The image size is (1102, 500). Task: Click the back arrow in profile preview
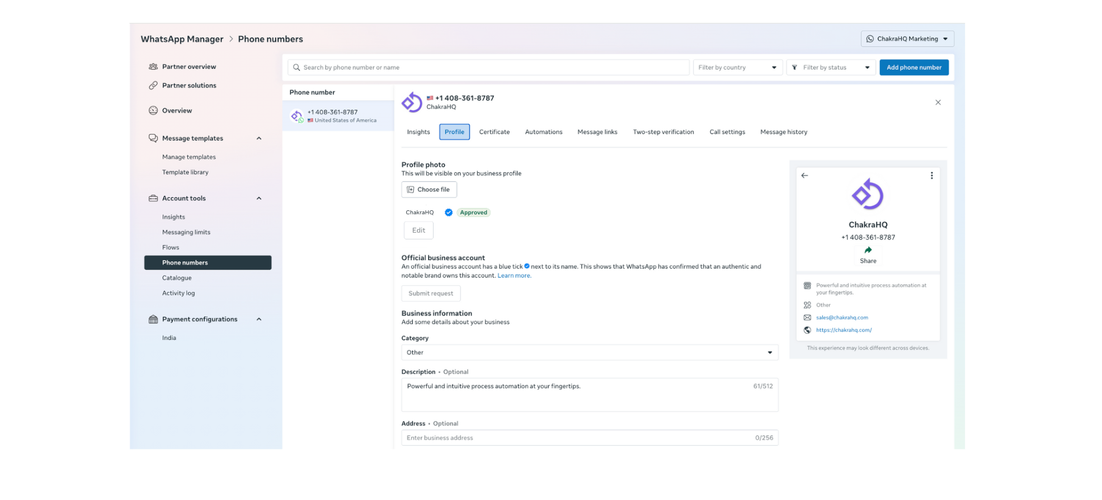point(804,176)
